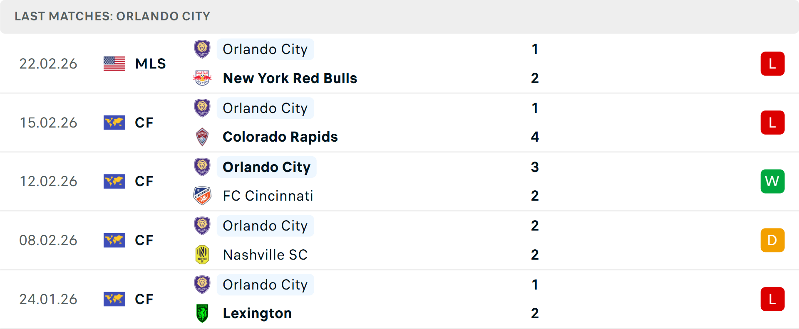Click world flag icon for 24.01.26 match

114,299
